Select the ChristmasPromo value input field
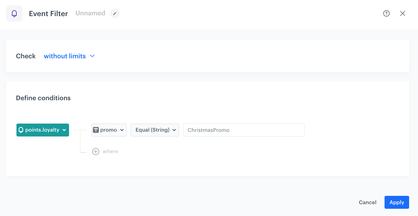This screenshot has width=418, height=216. point(244,130)
